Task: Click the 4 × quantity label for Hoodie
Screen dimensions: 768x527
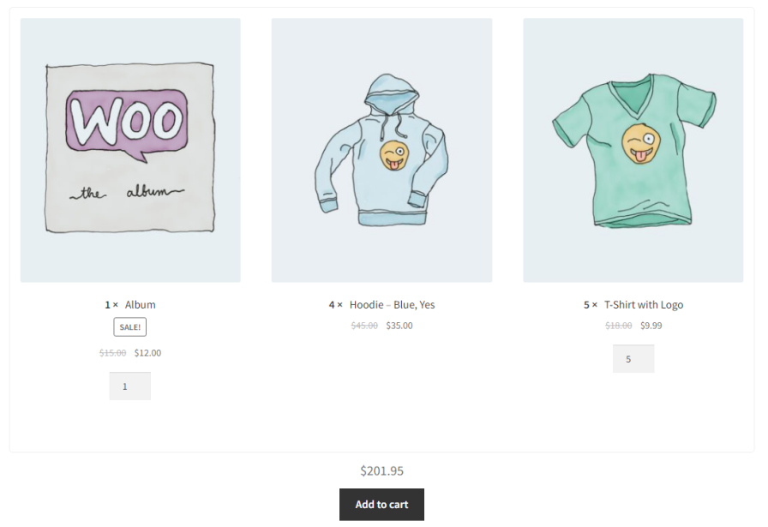Action: point(335,305)
